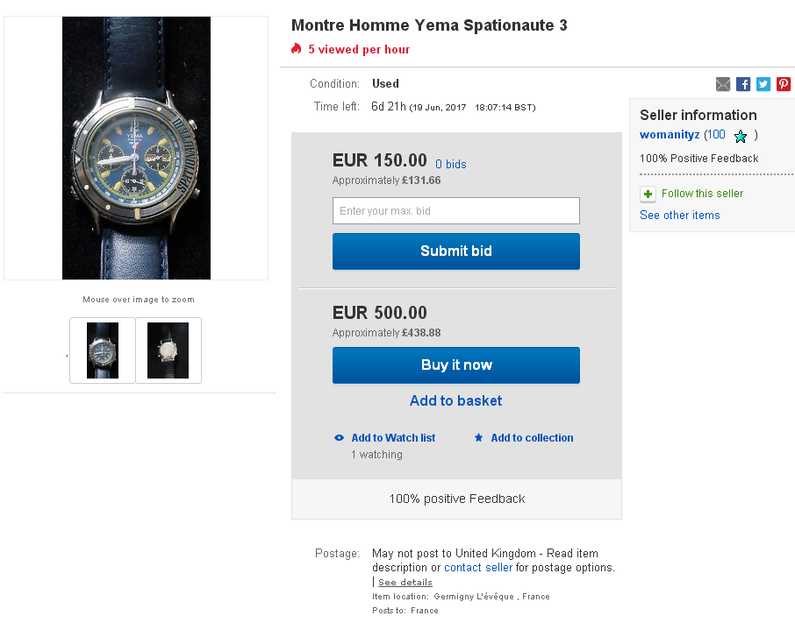
Task: Share the listing on Twitter
Action: tap(763, 84)
